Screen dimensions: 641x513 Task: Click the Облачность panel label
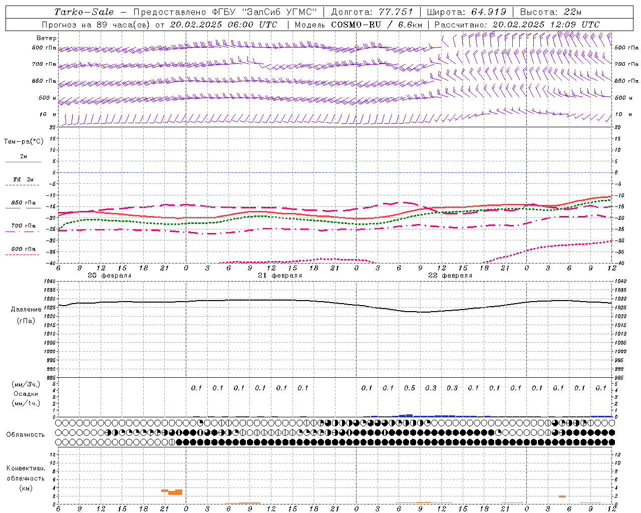click(x=26, y=434)
